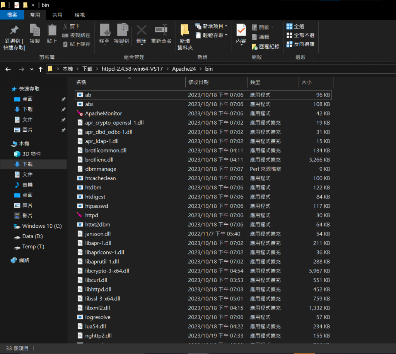Click the Edit button (編輯)
Screen dimensions: 396x354
261,37
